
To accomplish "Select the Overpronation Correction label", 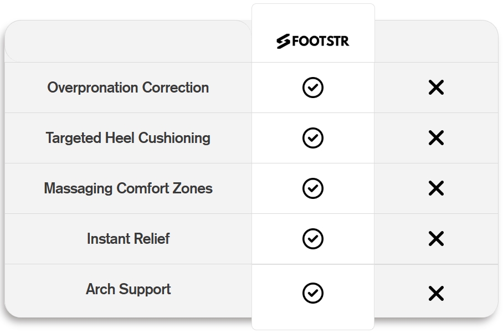I will (128, 88).
